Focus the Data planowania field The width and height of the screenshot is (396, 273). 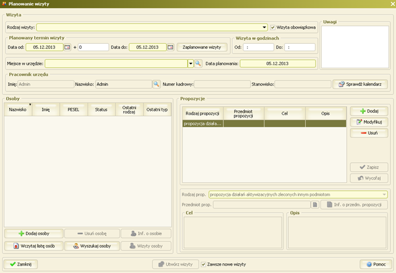[x=278, y=63]
